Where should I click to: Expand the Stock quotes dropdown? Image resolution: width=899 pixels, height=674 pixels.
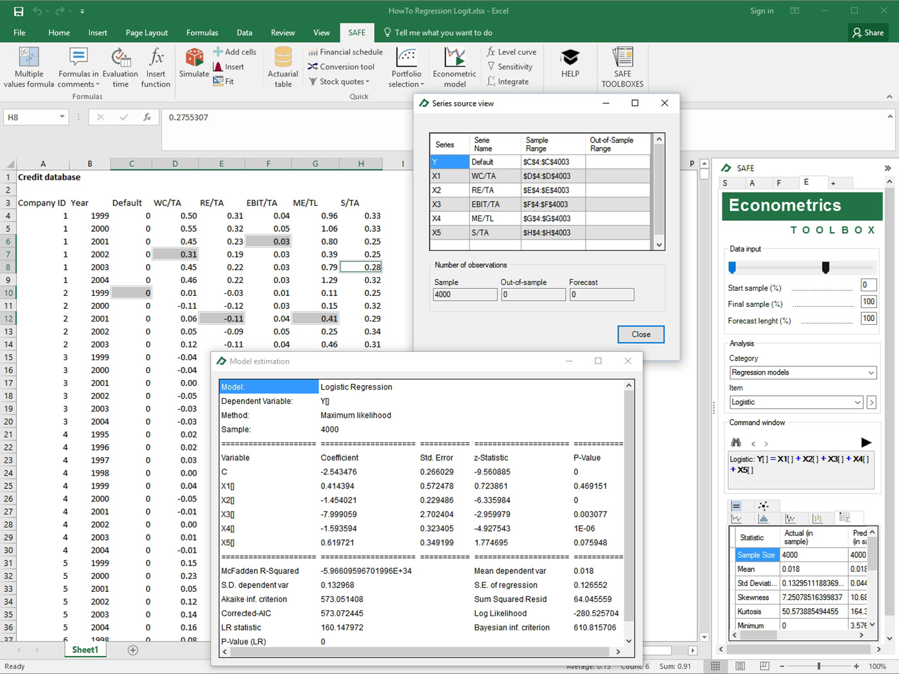pyautogui.click(x=367, y=82)
